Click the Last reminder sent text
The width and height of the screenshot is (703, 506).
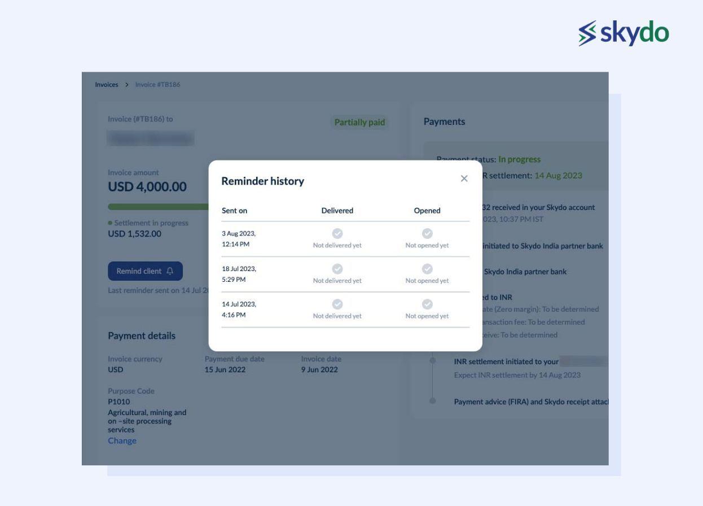pyautogui.click(x=159, y=290)
